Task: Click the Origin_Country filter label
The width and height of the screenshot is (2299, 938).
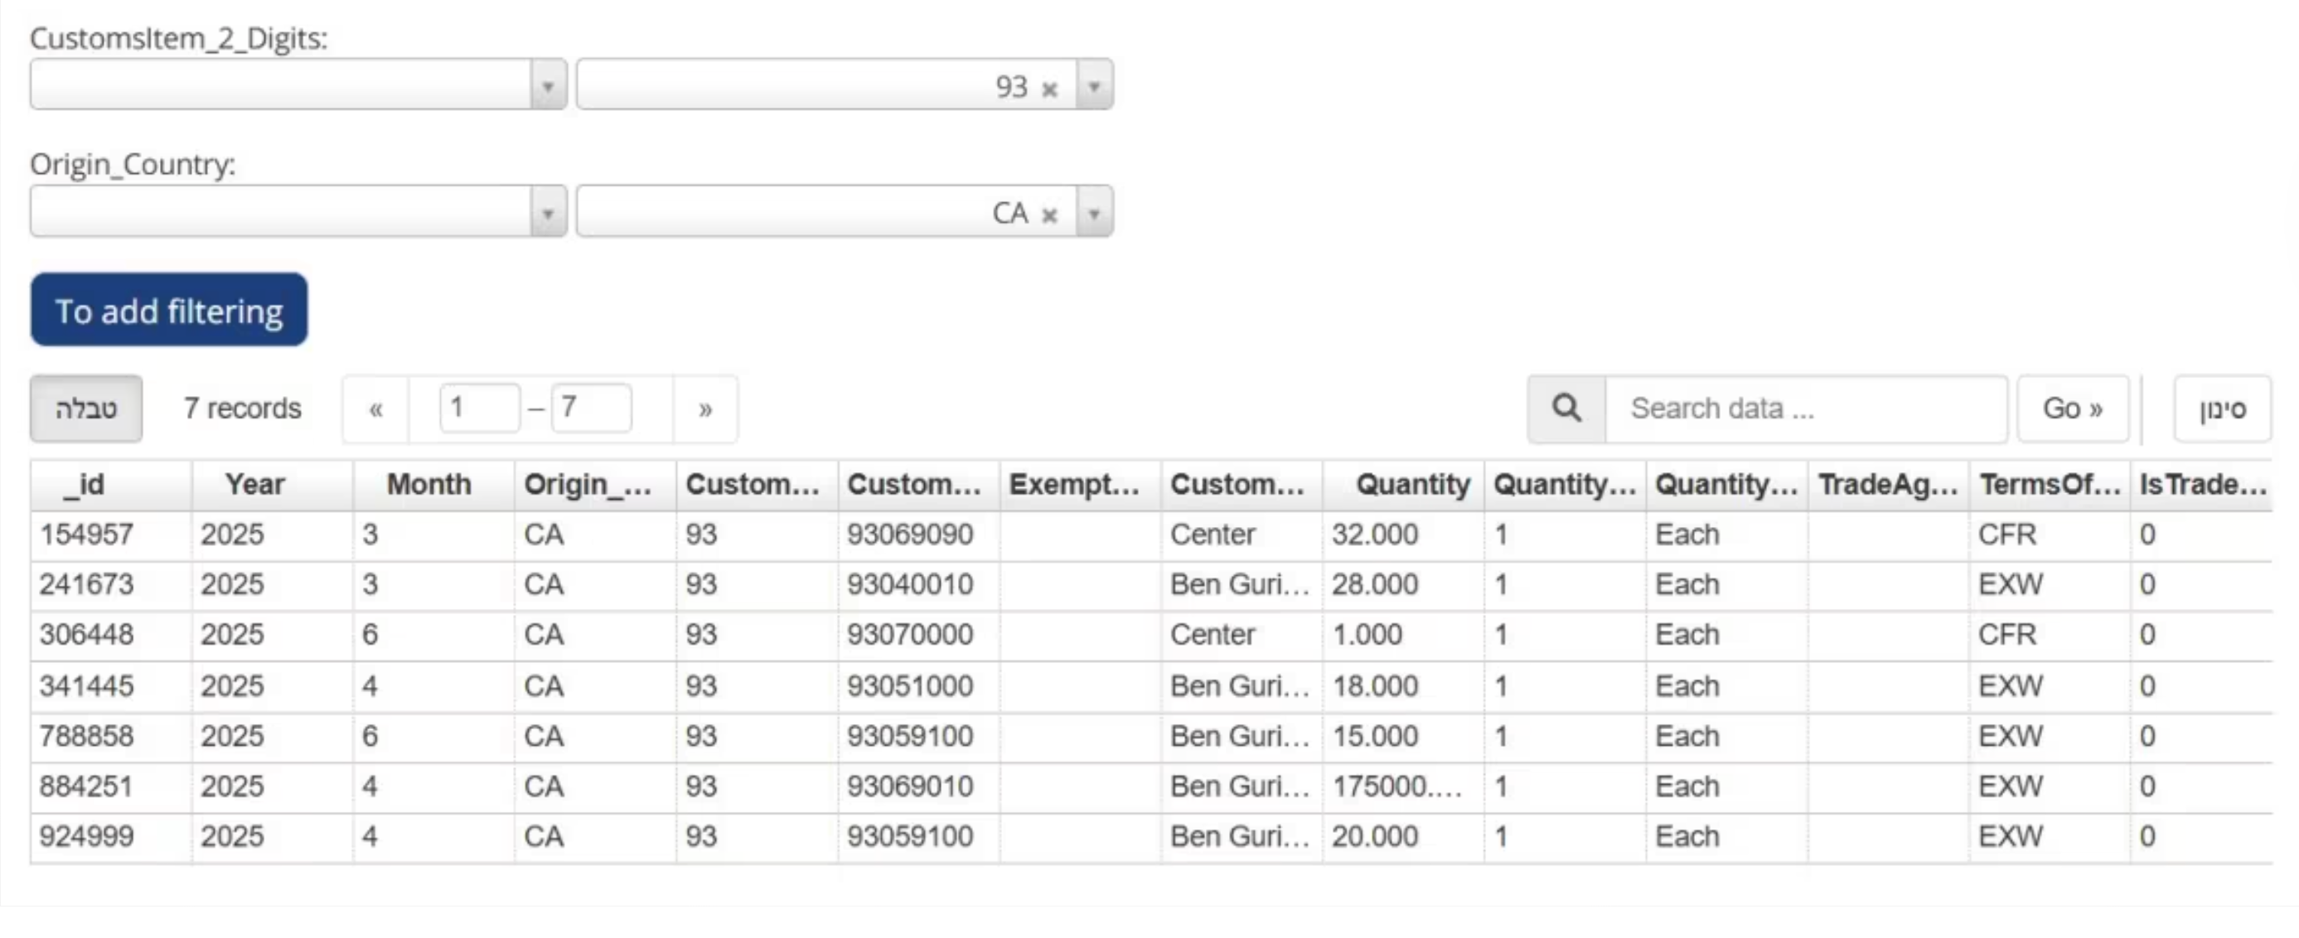Action: (x=133, y=164)
